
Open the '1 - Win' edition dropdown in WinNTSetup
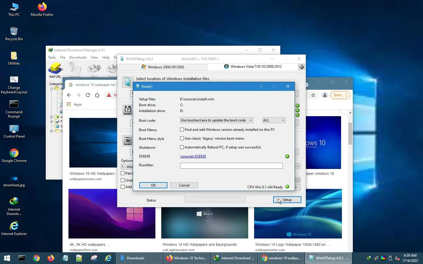coord(298,166)
